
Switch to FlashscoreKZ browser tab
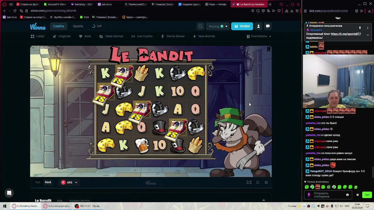136,4
